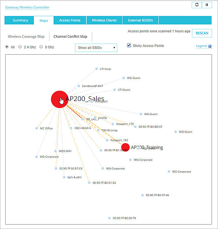Image resolution: width=218 pixels, height=229 pixels.
Task: Select the 2.4 Ghz radio button
Action: tap(20, 47)
